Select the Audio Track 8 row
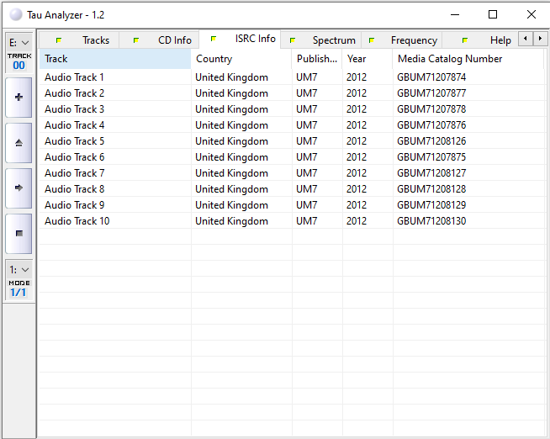The width and height of the screenshot is (550, 439). coord(292,189)
